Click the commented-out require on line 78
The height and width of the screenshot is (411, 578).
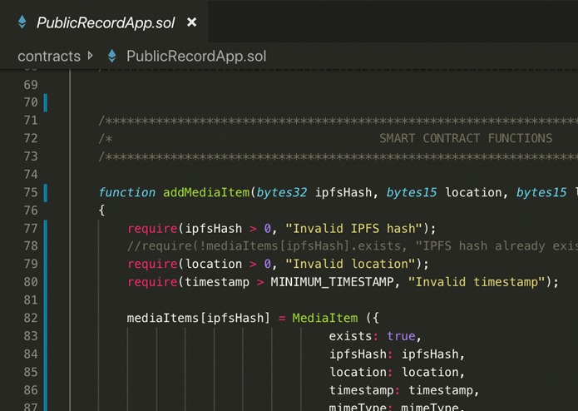353,246
